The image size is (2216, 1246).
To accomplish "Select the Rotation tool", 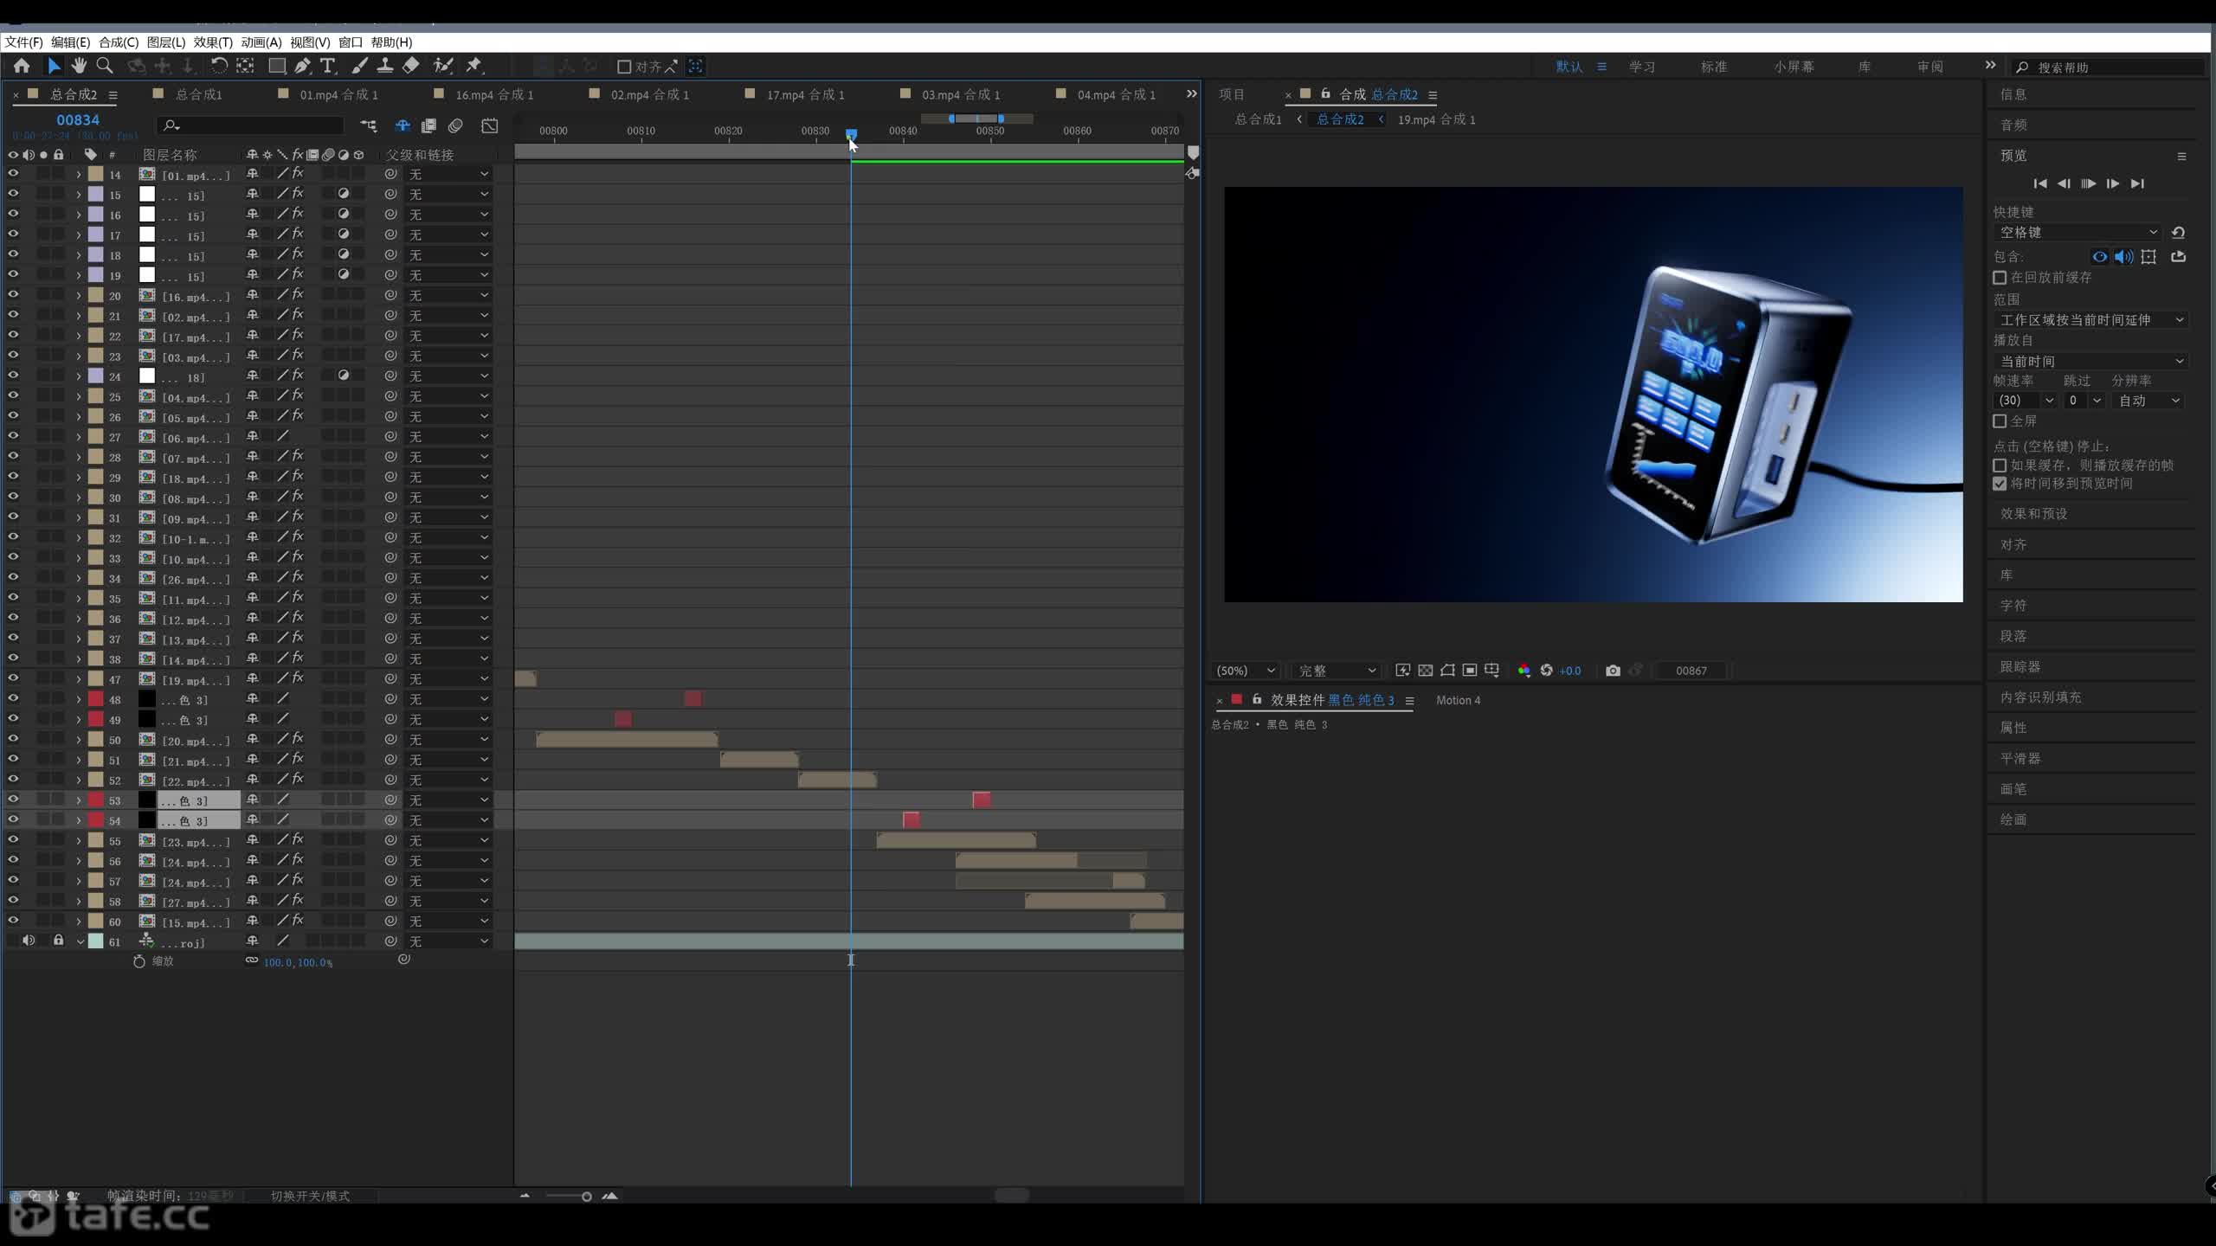I will [219, 66].
